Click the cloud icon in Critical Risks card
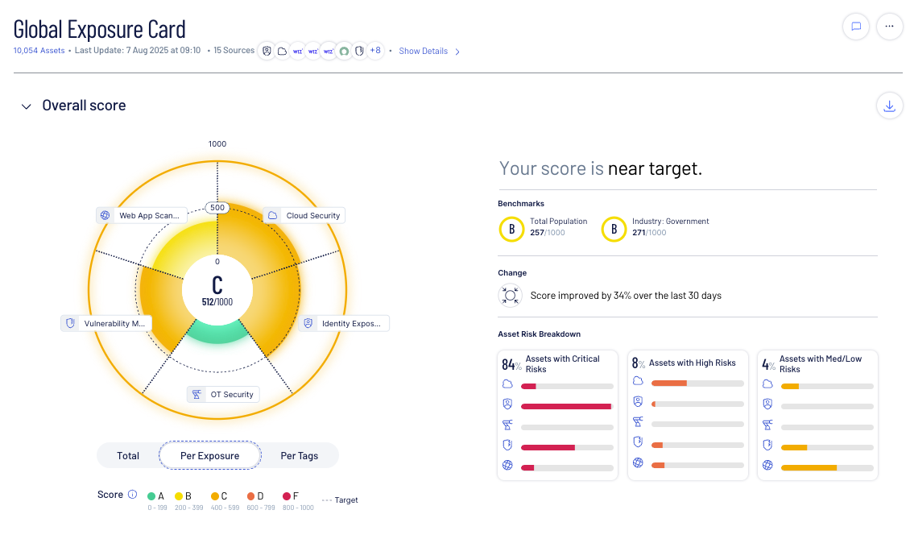 pos(507,385)
